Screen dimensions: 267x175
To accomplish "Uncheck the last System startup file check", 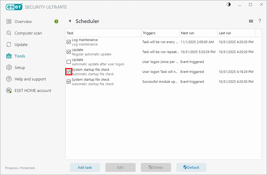I will point(69,82).
